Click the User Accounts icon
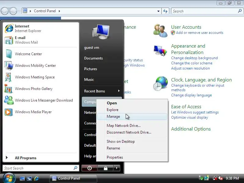 point(160,31)
